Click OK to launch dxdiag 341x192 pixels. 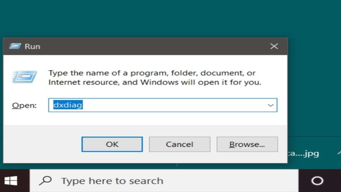pos(112,144)
